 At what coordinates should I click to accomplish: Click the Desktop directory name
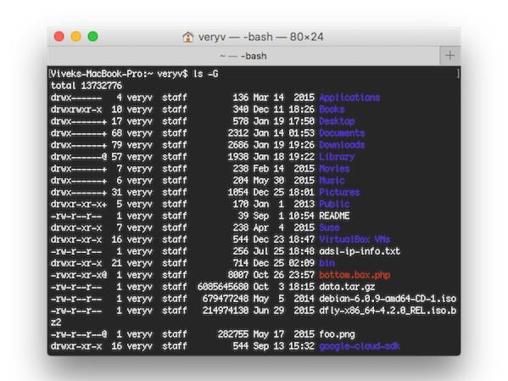point(337,121)
